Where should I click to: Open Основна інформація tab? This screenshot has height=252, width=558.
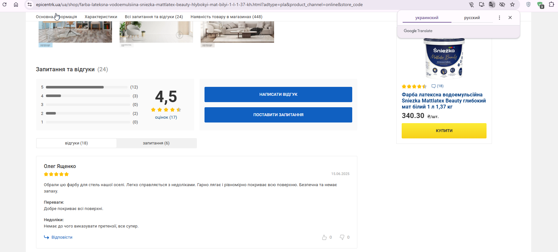pyautogui.click(x=56, y=17)
